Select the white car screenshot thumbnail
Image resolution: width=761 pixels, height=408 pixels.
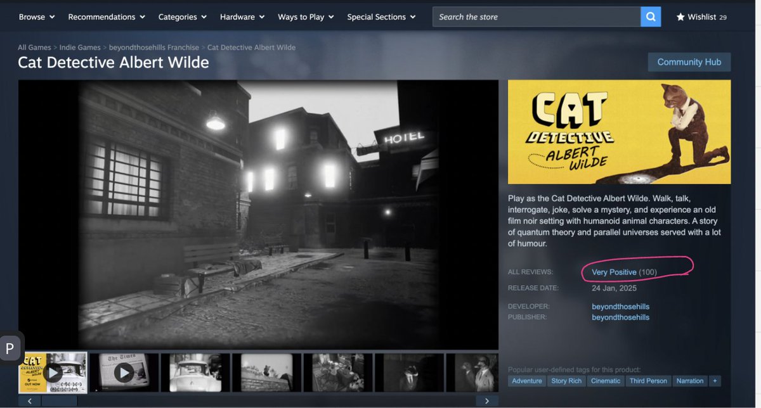point(195,373)
